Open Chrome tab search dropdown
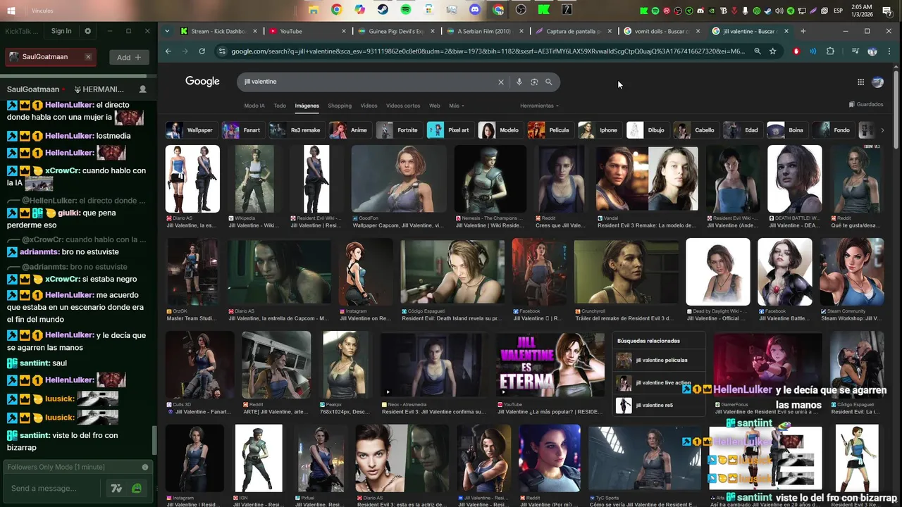Image resolution: width=902 pixels, height=507 pixels. 167,31
